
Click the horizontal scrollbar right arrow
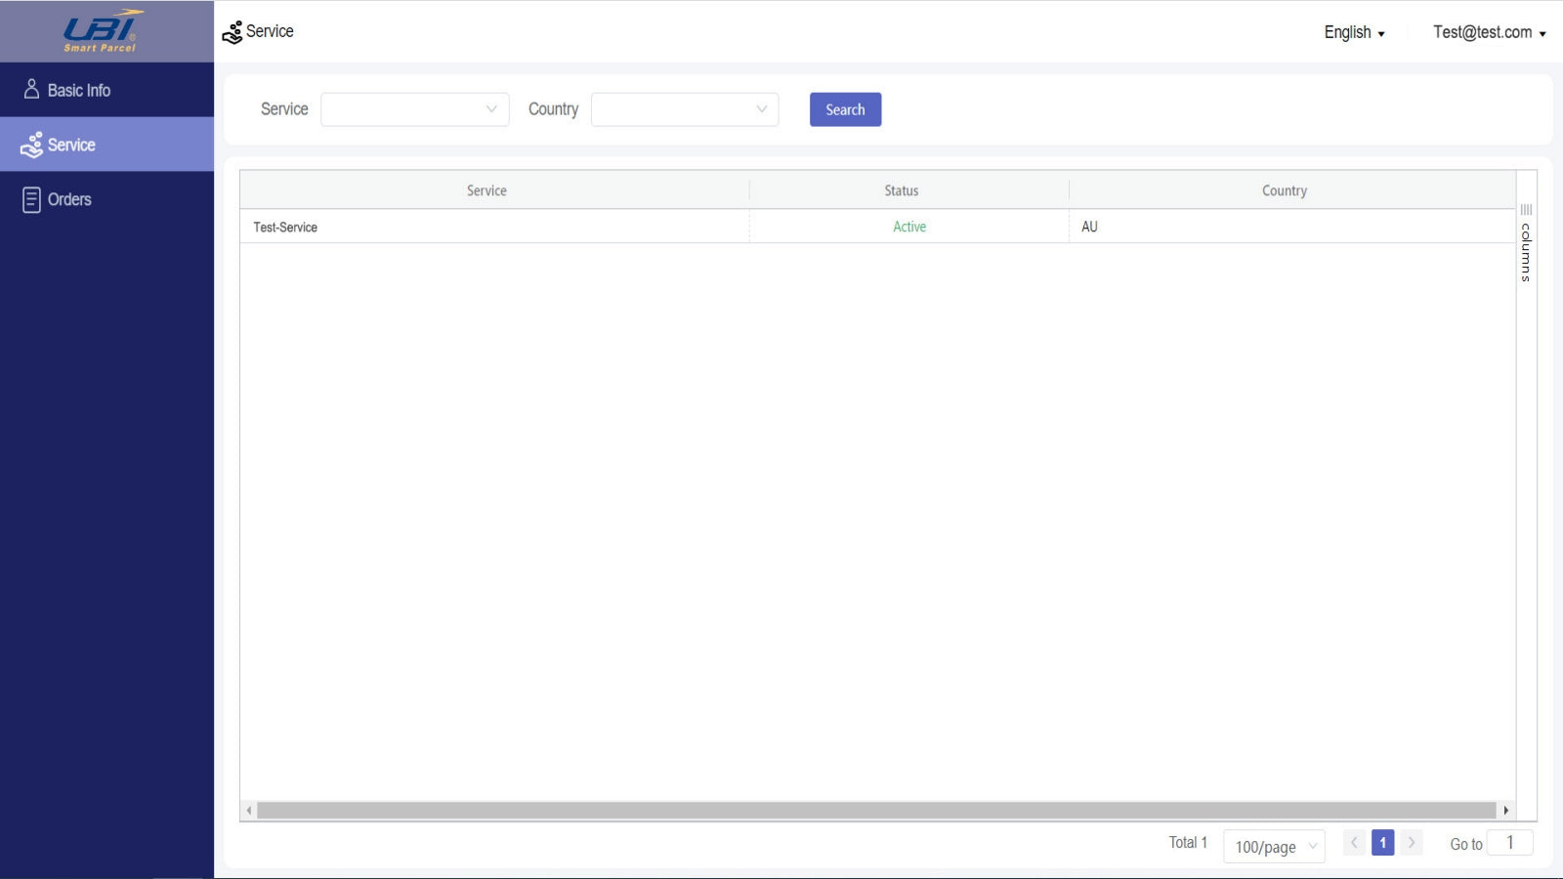(x=1505, y=810)
